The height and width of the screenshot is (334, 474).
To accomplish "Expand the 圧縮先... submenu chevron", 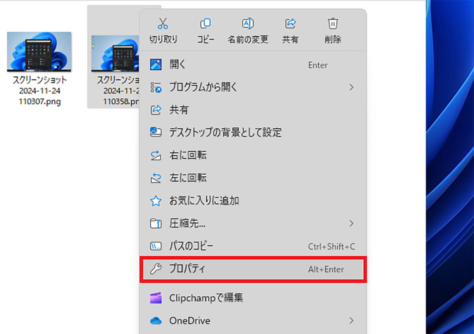I will point(351,224).
